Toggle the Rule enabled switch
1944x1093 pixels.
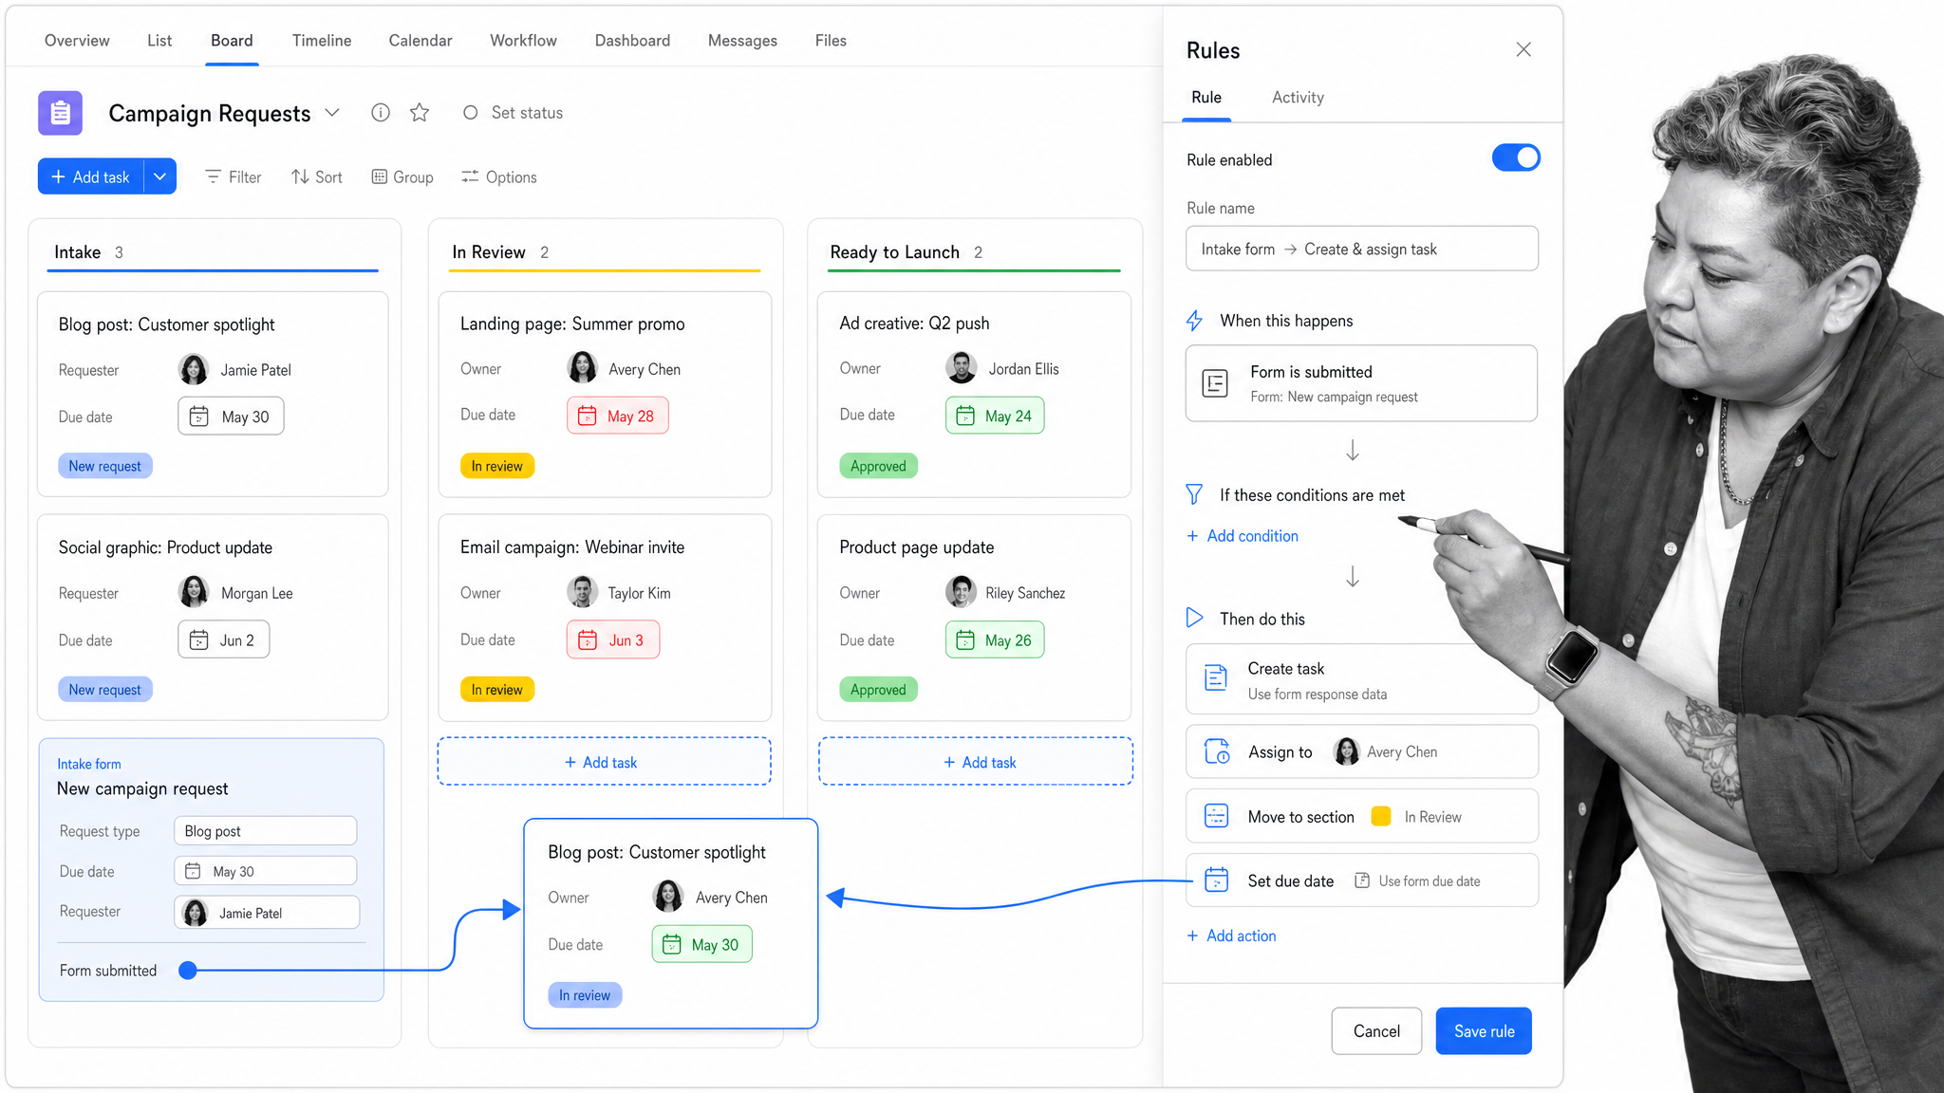pyautogui.click(x=1516, y=157)
